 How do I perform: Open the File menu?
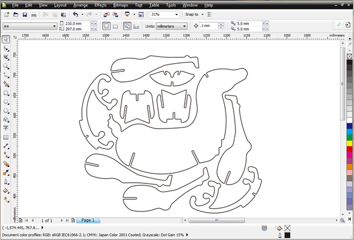(15, 5)
